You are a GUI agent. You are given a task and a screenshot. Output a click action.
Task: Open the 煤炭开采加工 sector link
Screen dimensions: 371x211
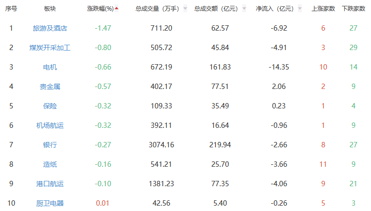point(50,48)
